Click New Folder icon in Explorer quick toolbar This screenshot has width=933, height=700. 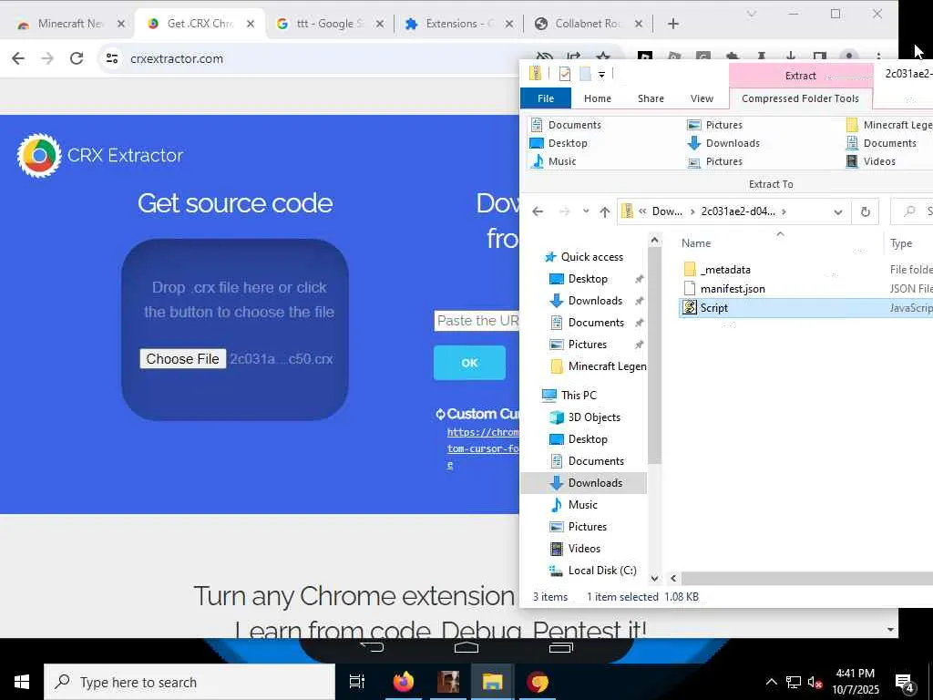click(585, 74)
